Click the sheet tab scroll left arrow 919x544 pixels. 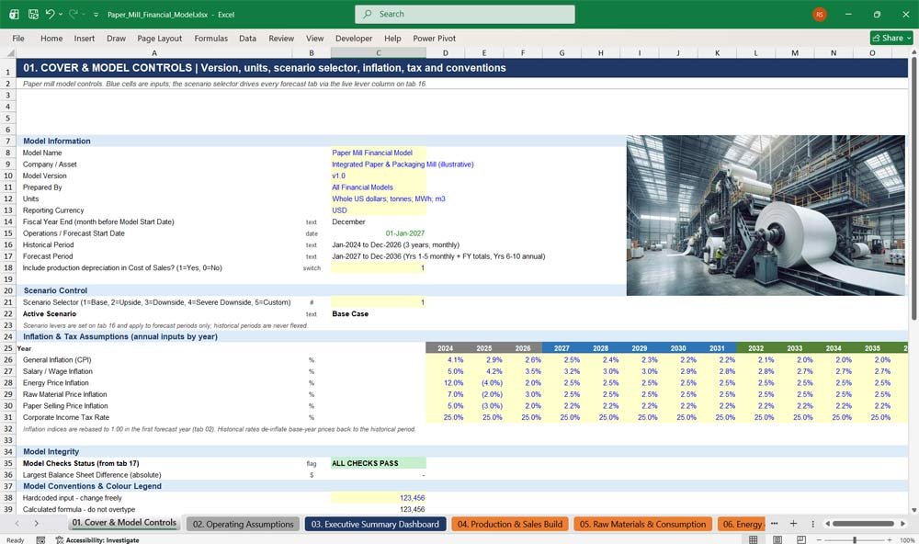[x=17, y=524]
